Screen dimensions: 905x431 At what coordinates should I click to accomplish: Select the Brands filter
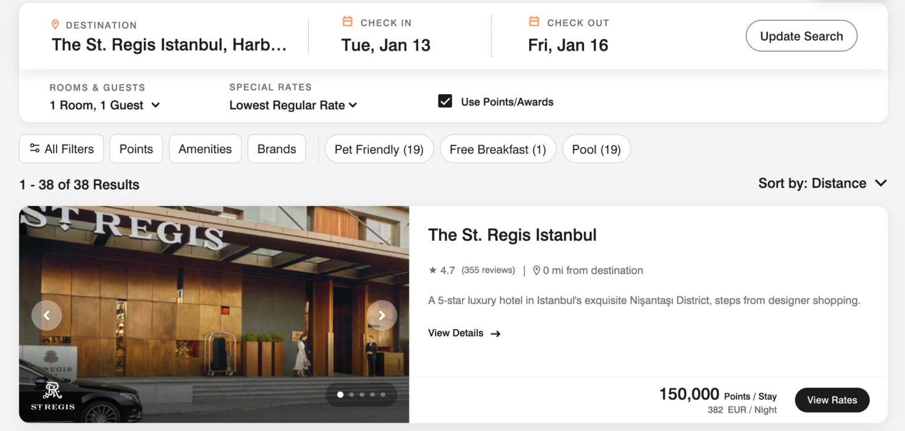tap(276, 149)
